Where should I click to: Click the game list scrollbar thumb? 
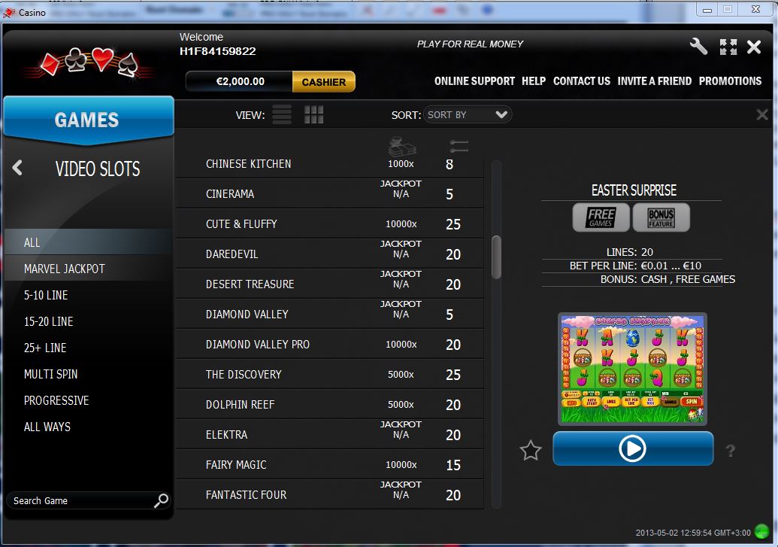point(496,257)
